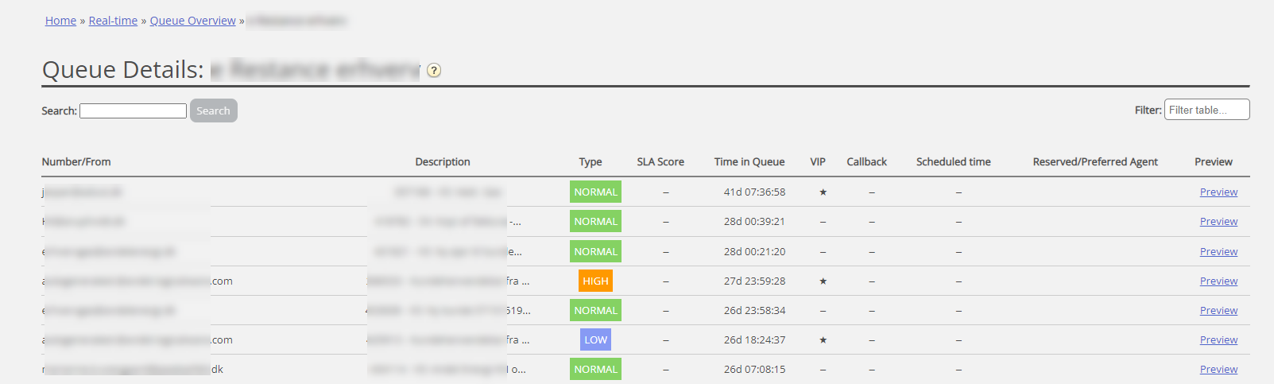The height and width of the screenshot is (384, 1274).
Task: Sort by Number/From column header
Action: point(76,162)
